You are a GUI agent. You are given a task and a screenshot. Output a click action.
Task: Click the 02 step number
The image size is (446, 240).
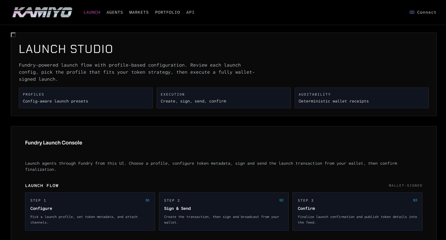click(x=281, y=200)
